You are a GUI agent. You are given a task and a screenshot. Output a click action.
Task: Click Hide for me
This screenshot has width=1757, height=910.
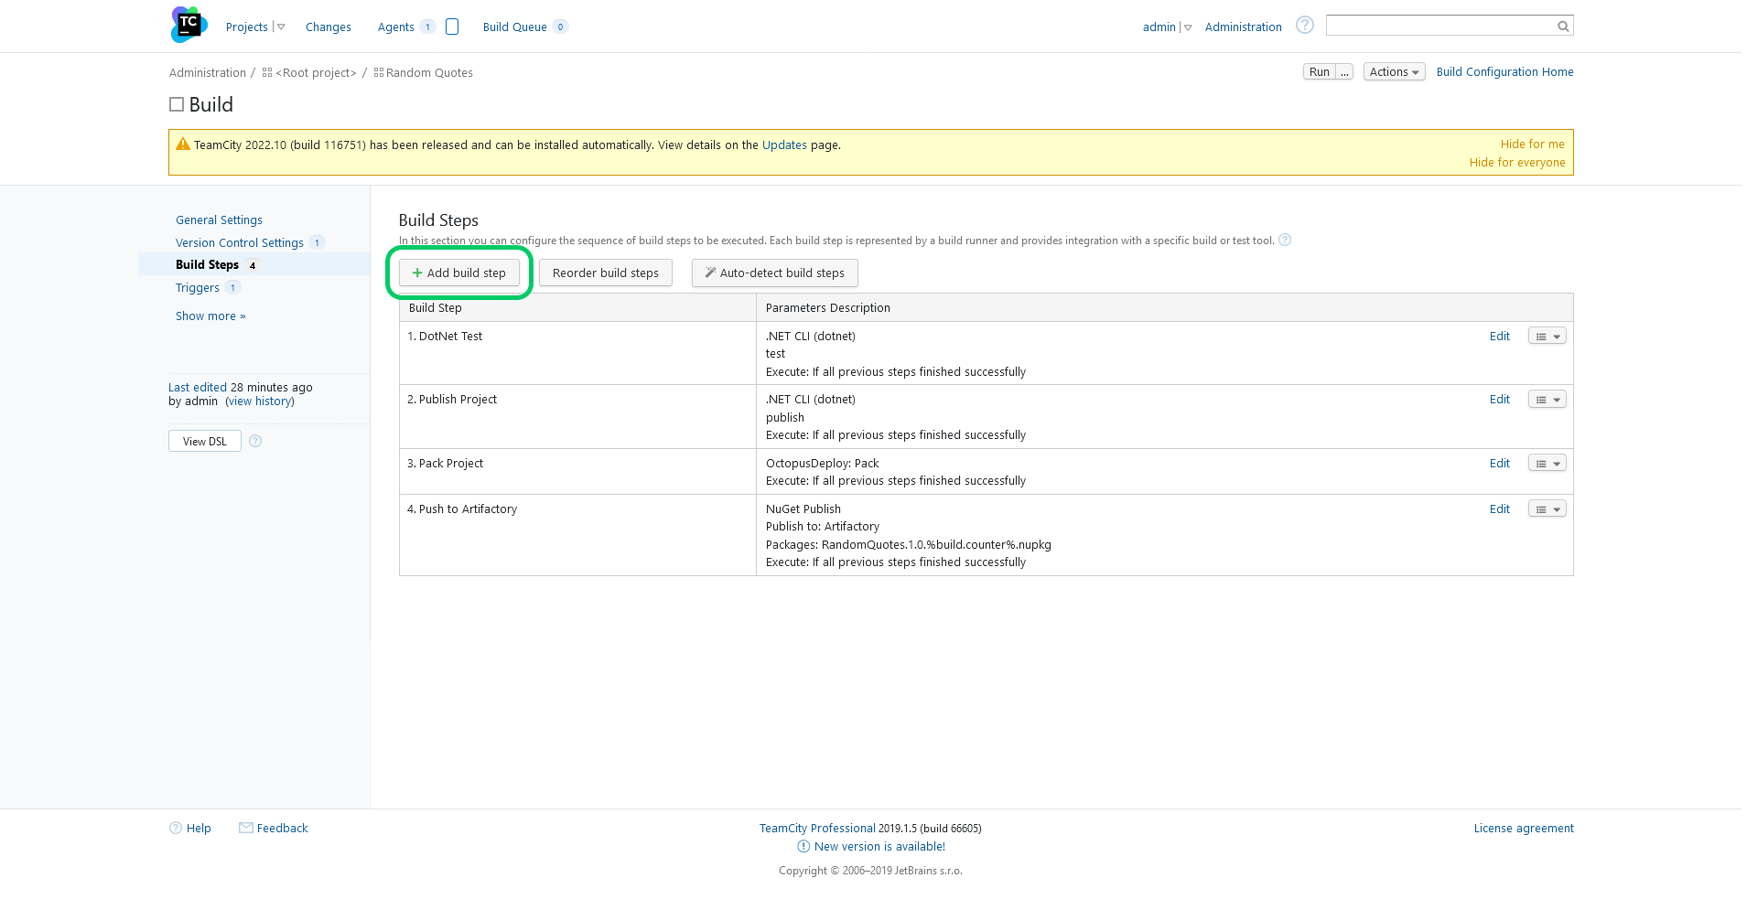click(x=1533, y=144)
